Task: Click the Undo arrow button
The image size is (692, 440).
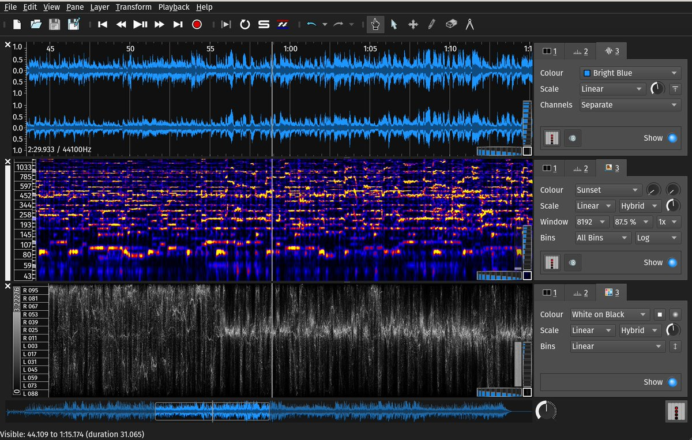Action: (x=311, y=24)
